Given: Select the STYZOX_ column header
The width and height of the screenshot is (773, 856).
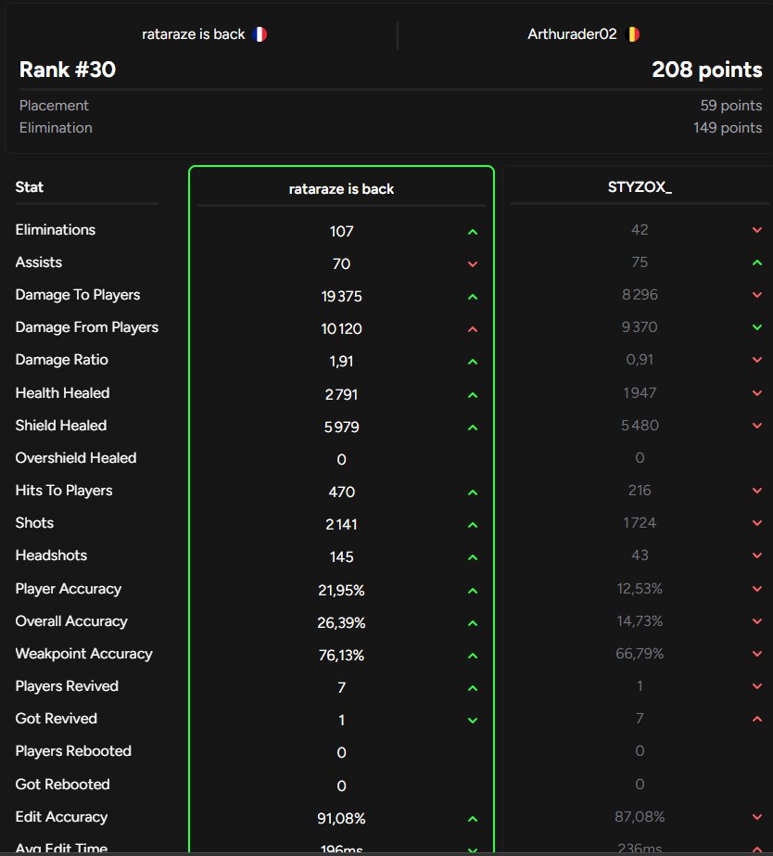Looking at the screenshot, I should (640, 187).
